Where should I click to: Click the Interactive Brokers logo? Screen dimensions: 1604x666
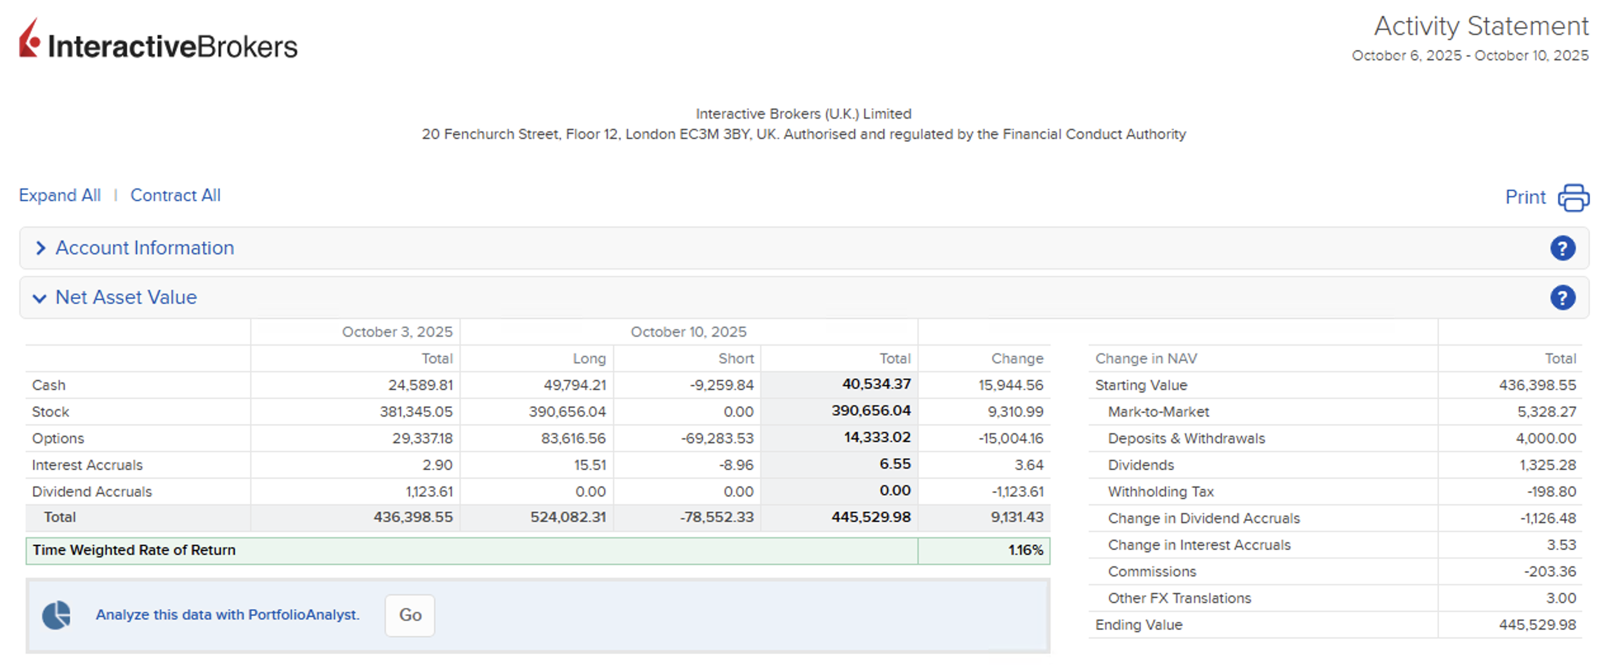(158, 41)
